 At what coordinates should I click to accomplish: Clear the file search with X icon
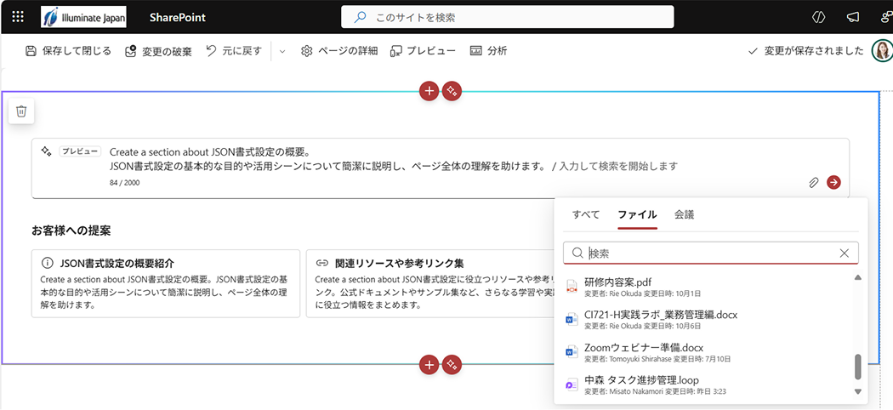(x=844, y=253)
